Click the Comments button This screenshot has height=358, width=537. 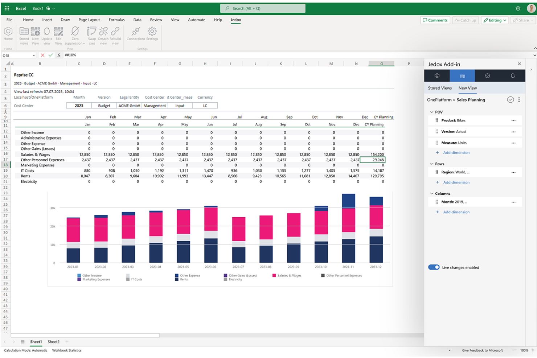tap(435, 20)
